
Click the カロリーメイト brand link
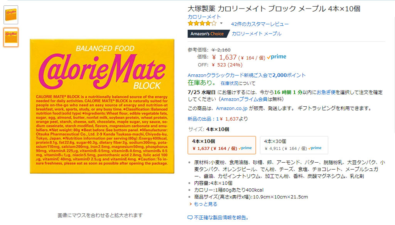pos(204,17)
